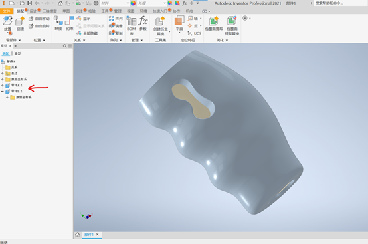Click the Shrinkwrap (包覆面提取) icon
Image resolution: width=368 pixels, height=244 pixels.
[x=214, y=23]
